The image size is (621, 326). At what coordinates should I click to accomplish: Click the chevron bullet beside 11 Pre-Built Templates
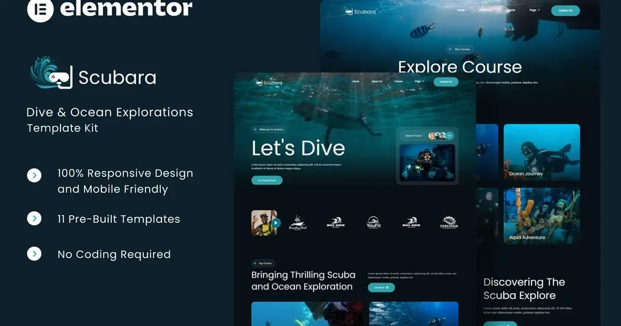click(x=34, y=219)
